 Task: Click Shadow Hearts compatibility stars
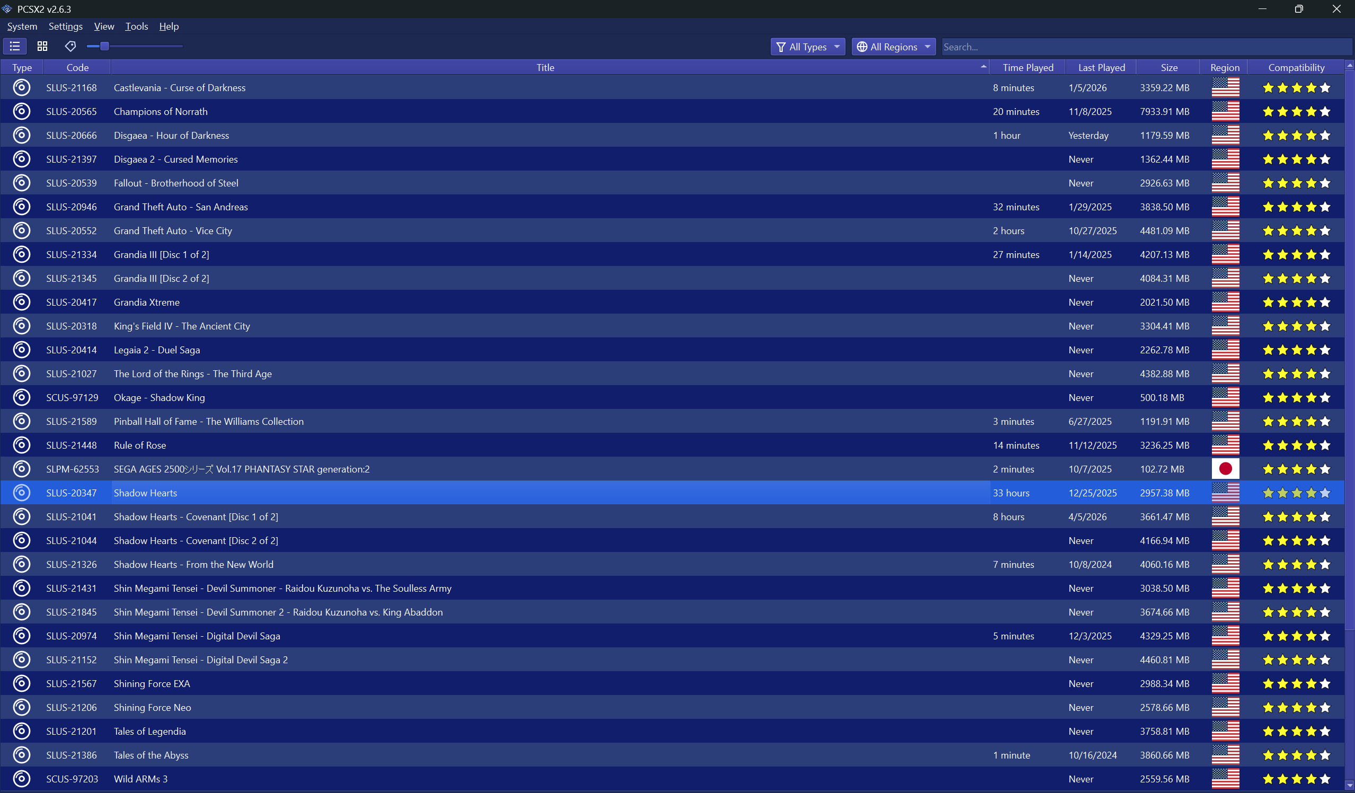tap(1296, 493)
